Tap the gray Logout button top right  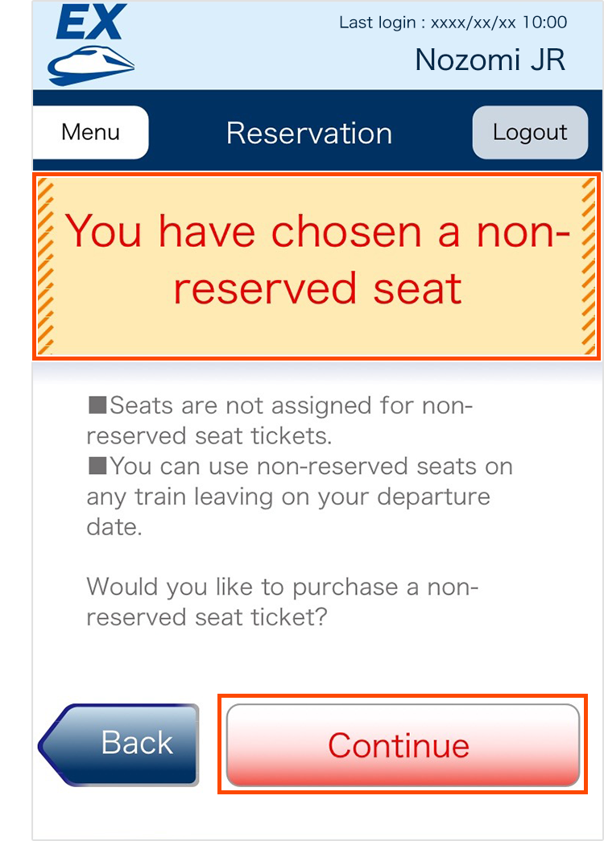point(530,132)
